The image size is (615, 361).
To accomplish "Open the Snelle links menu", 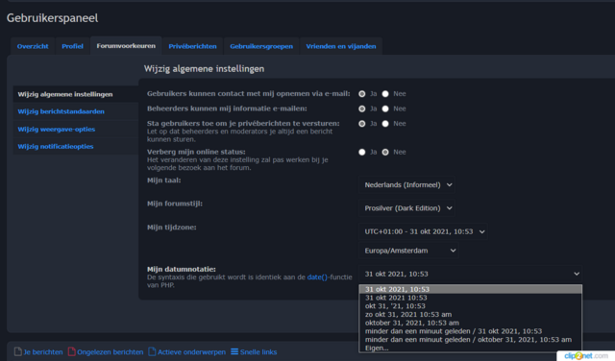I will pyautogui.click(x=258, y=352).
